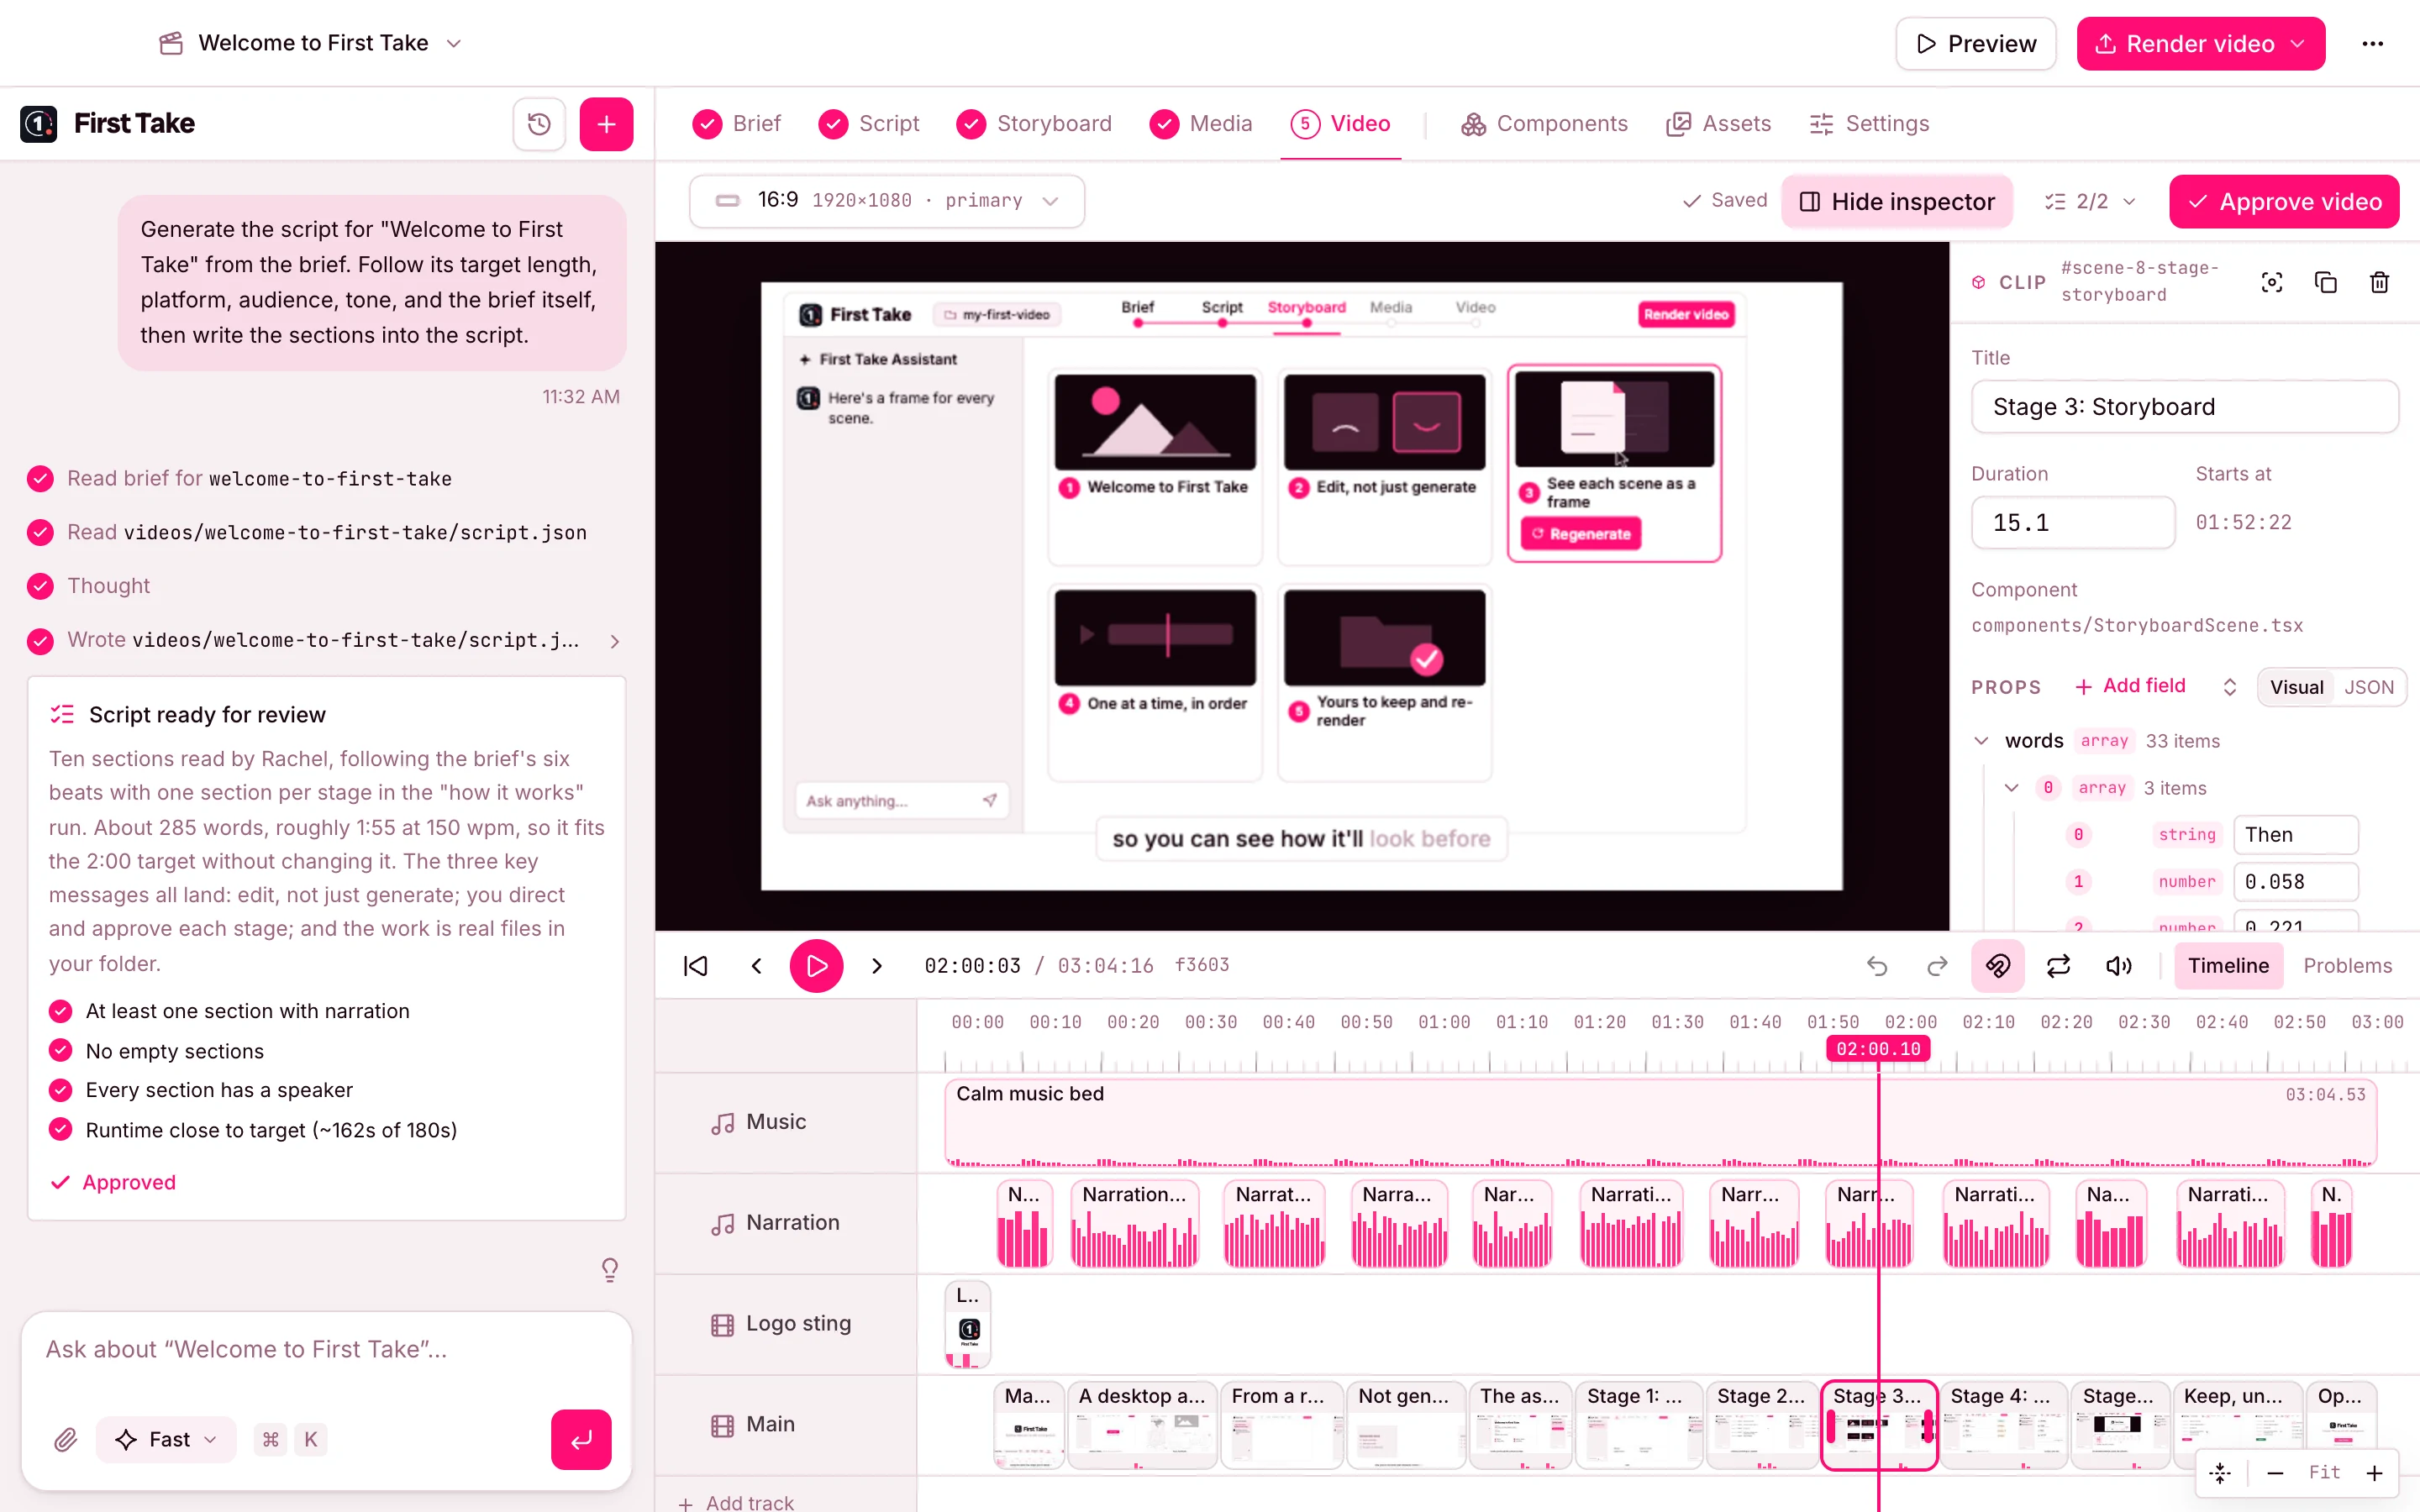This screenshot has width=2420, height=1512.
Task: Delete the selected clip
Action: click(2379, 282)
